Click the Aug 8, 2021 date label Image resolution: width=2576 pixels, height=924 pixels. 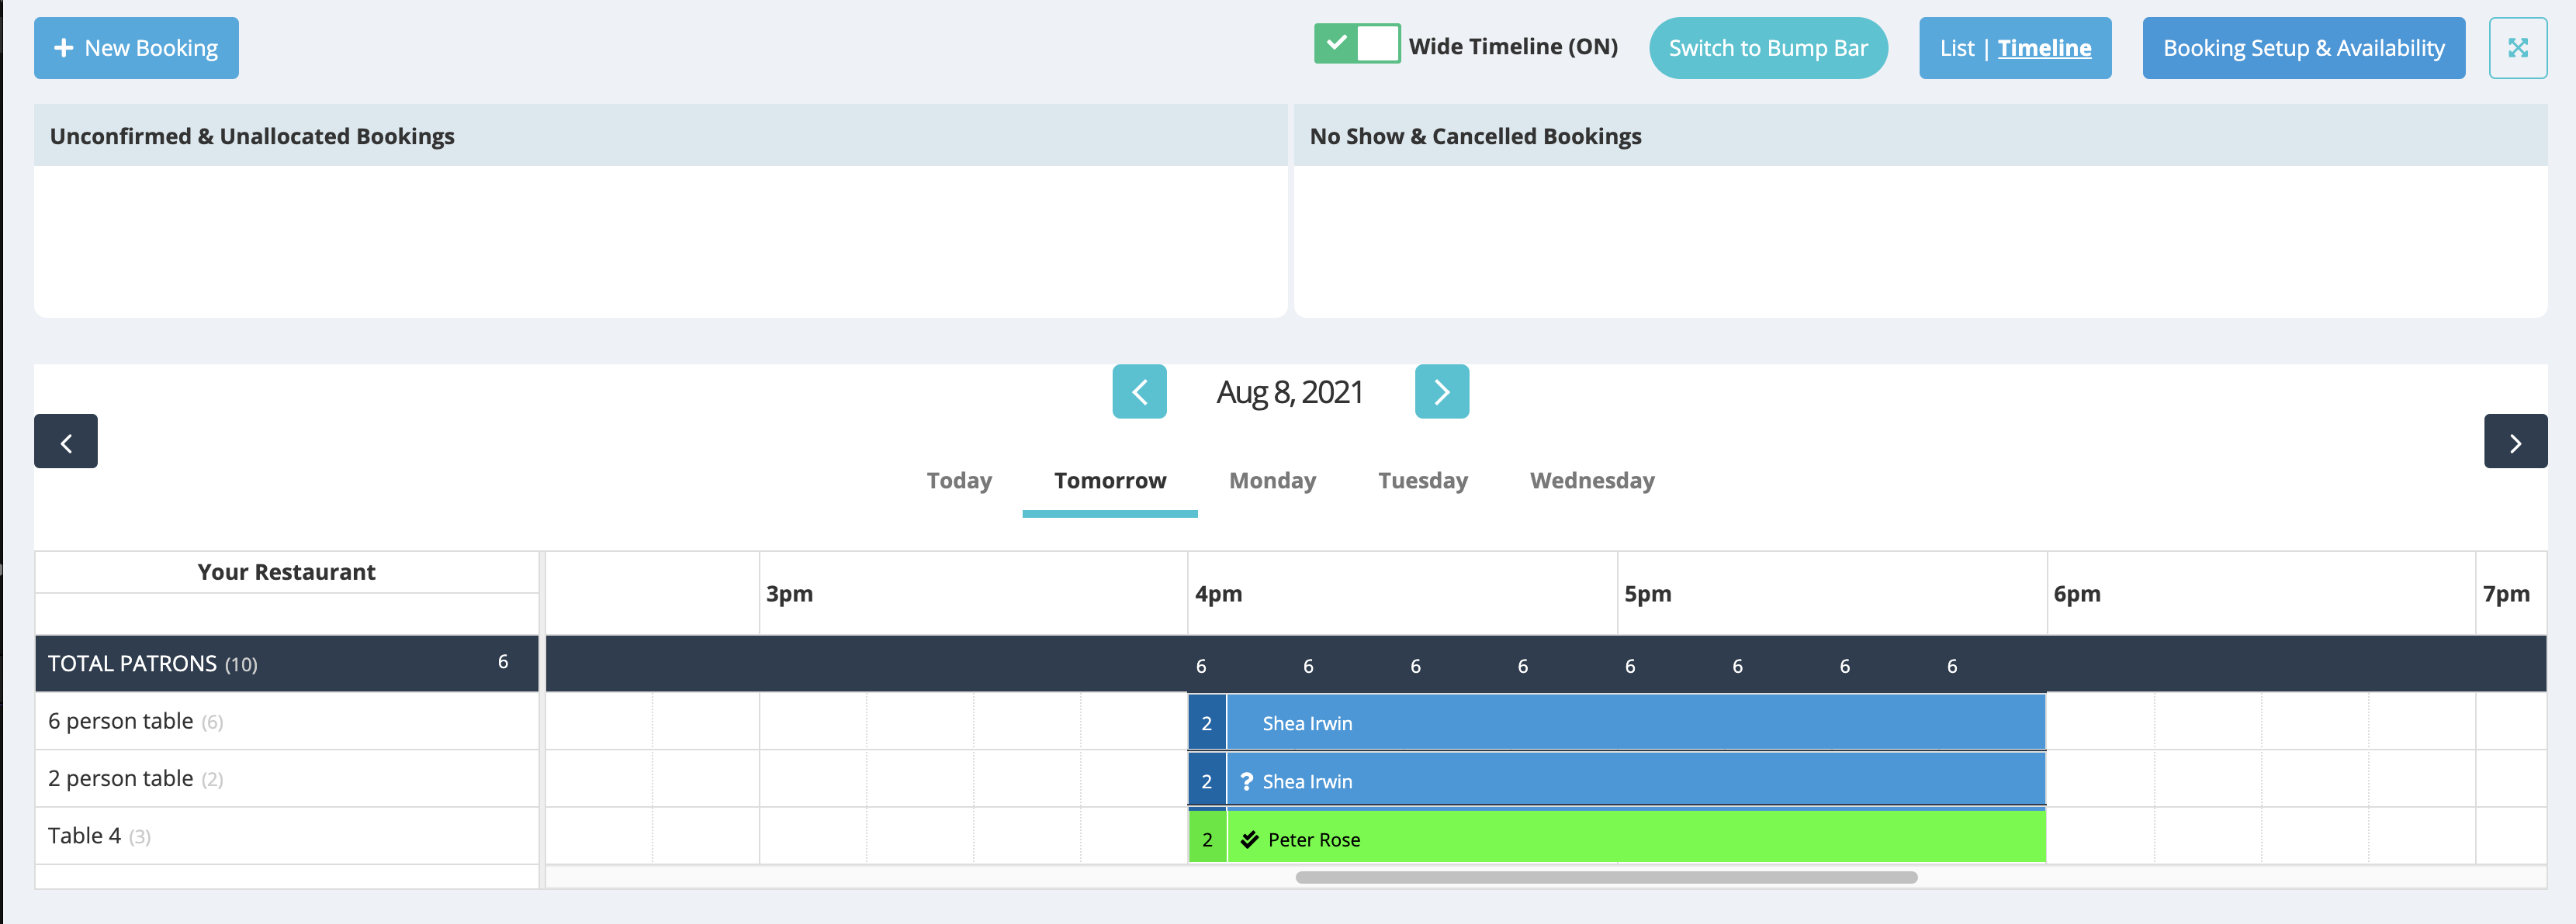point(1289,392)
